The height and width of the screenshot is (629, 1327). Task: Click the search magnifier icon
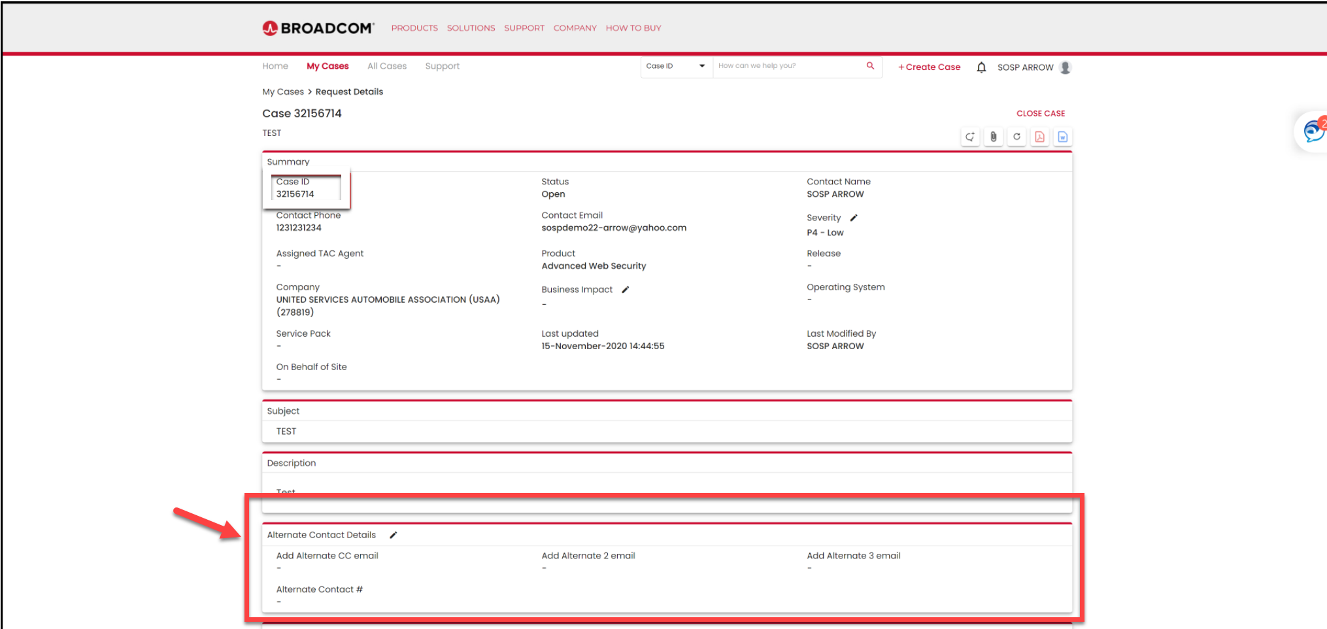(870, 66)
